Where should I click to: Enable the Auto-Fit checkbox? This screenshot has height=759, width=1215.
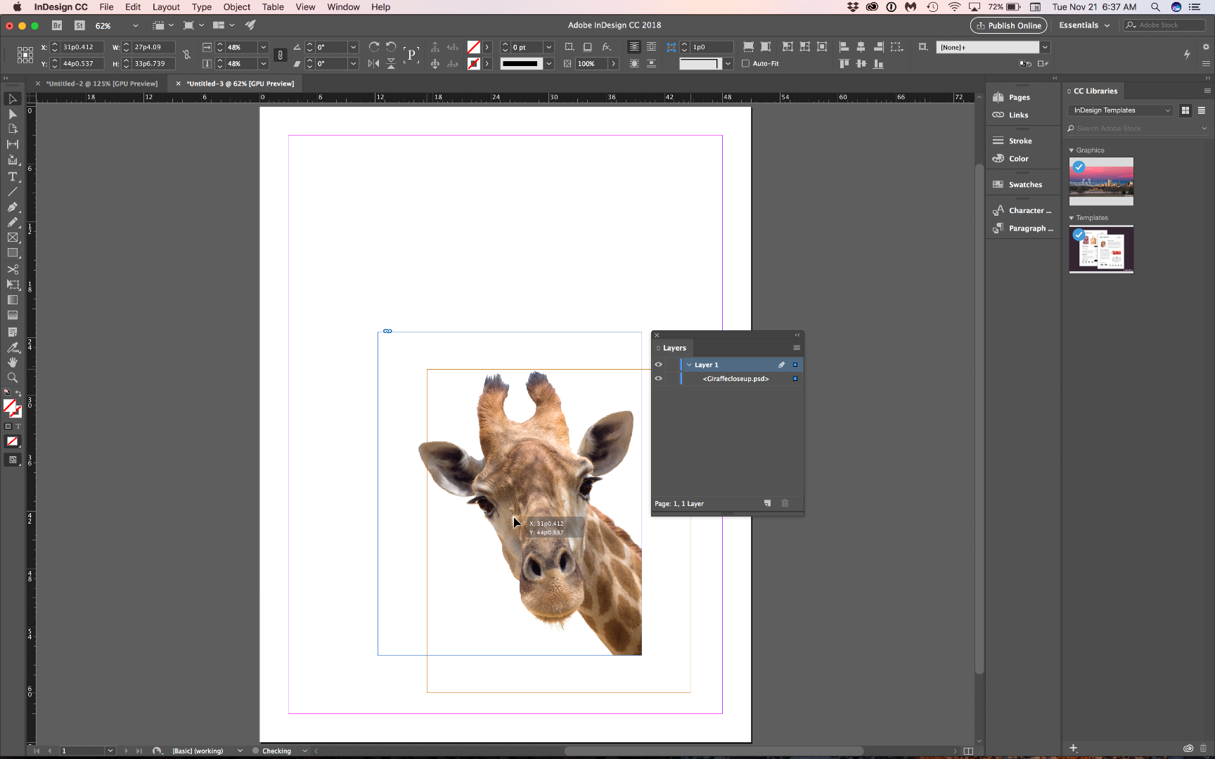tap(746, 63)
